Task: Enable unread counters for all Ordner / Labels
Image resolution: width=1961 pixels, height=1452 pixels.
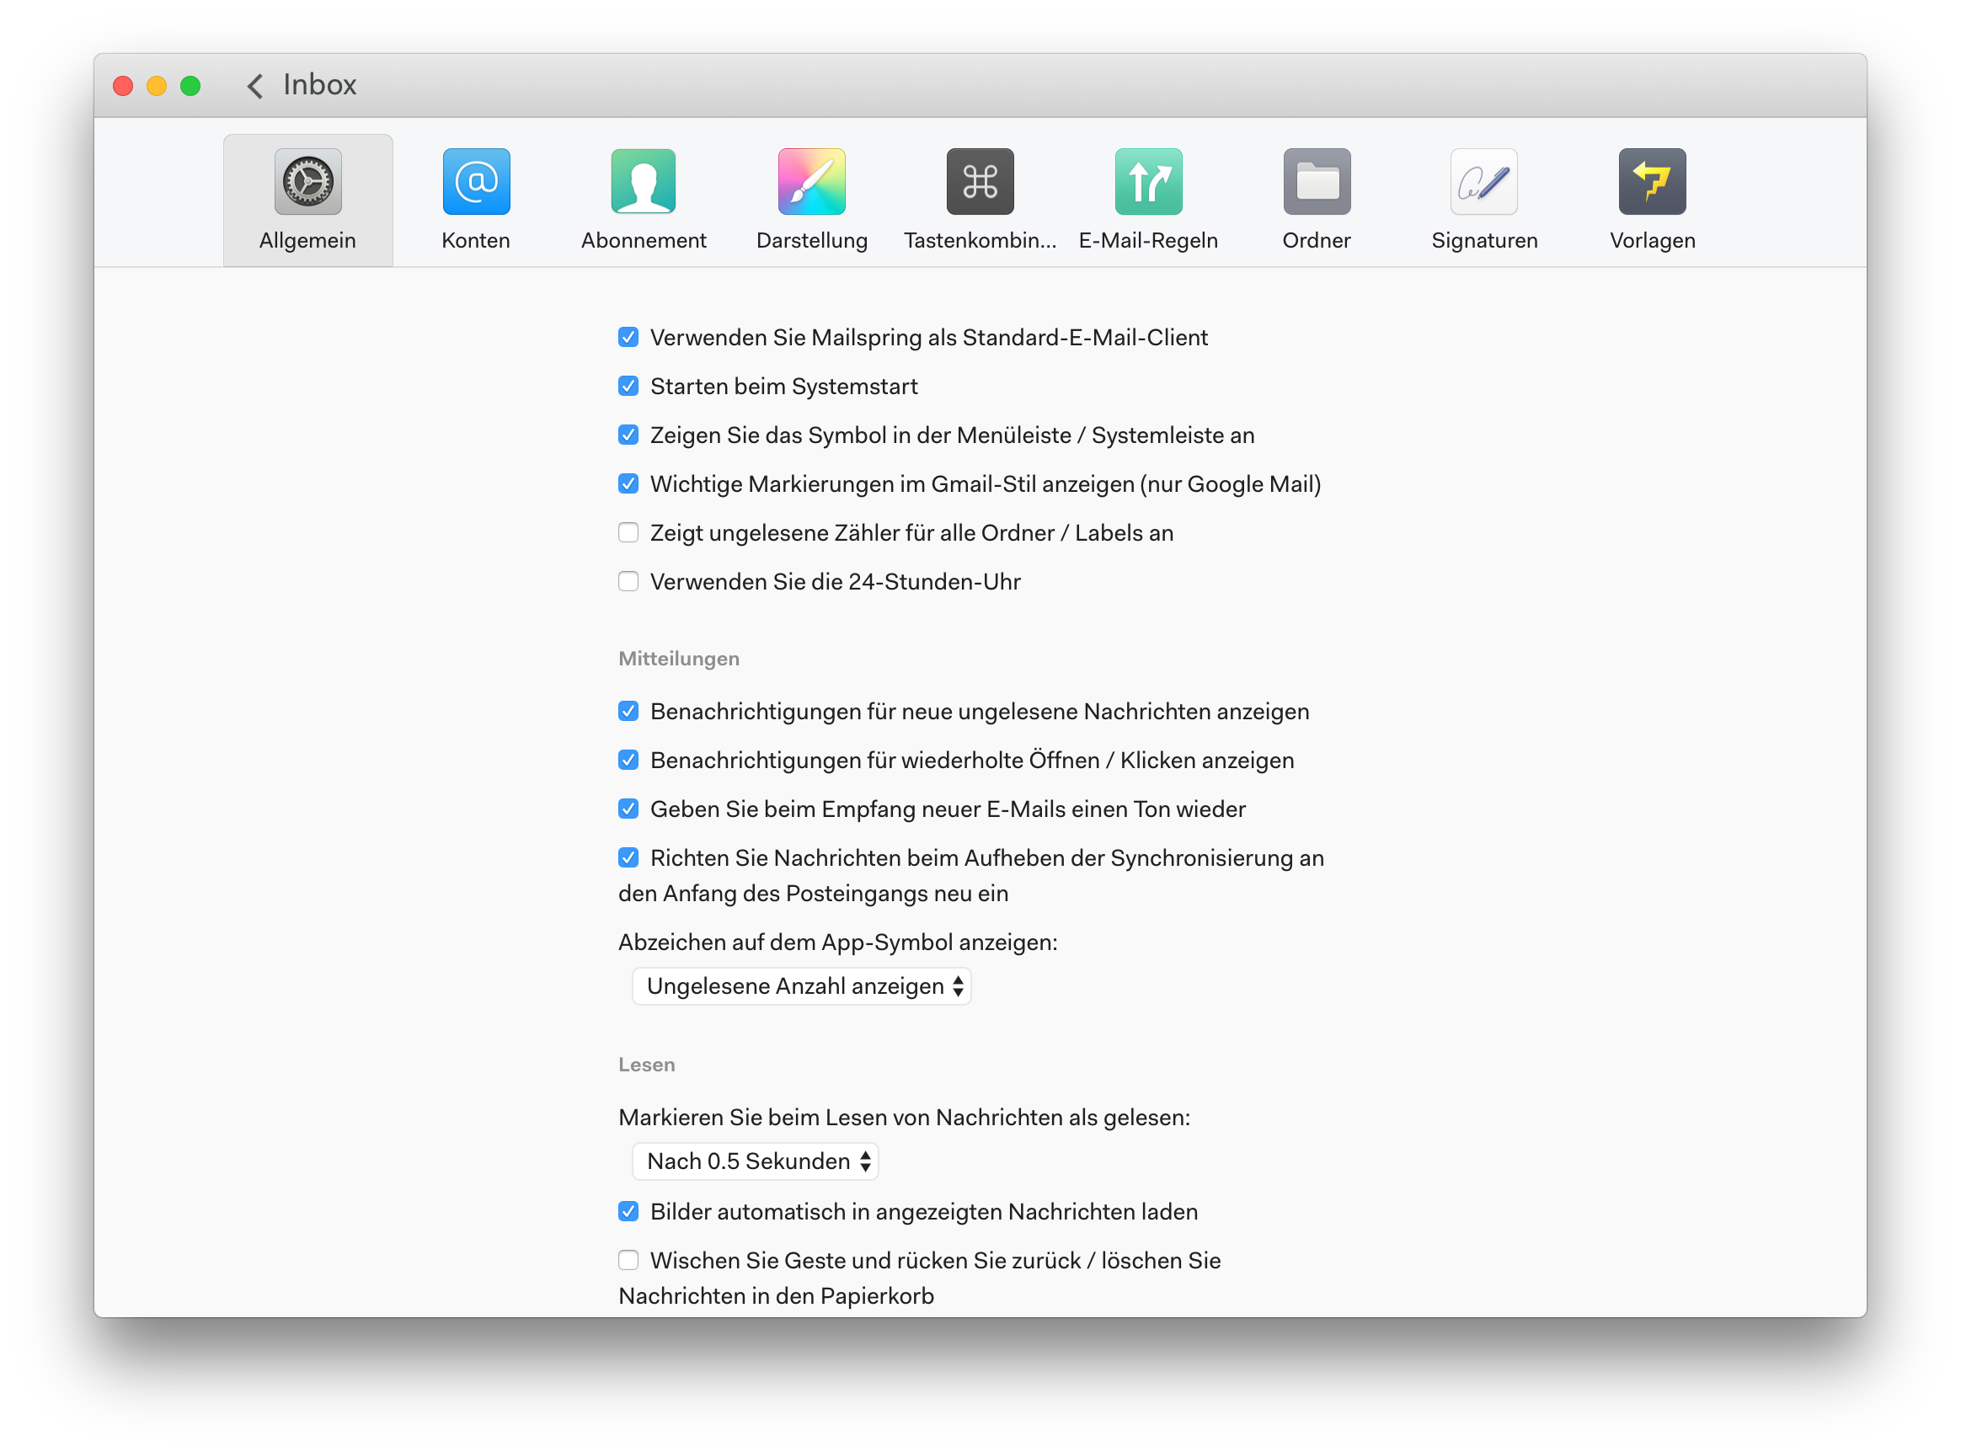Action: click(x=628, y=532)
